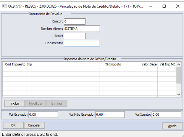
Task: Maximize the Vinculação de Nota window
Action: tap(164, 6)
